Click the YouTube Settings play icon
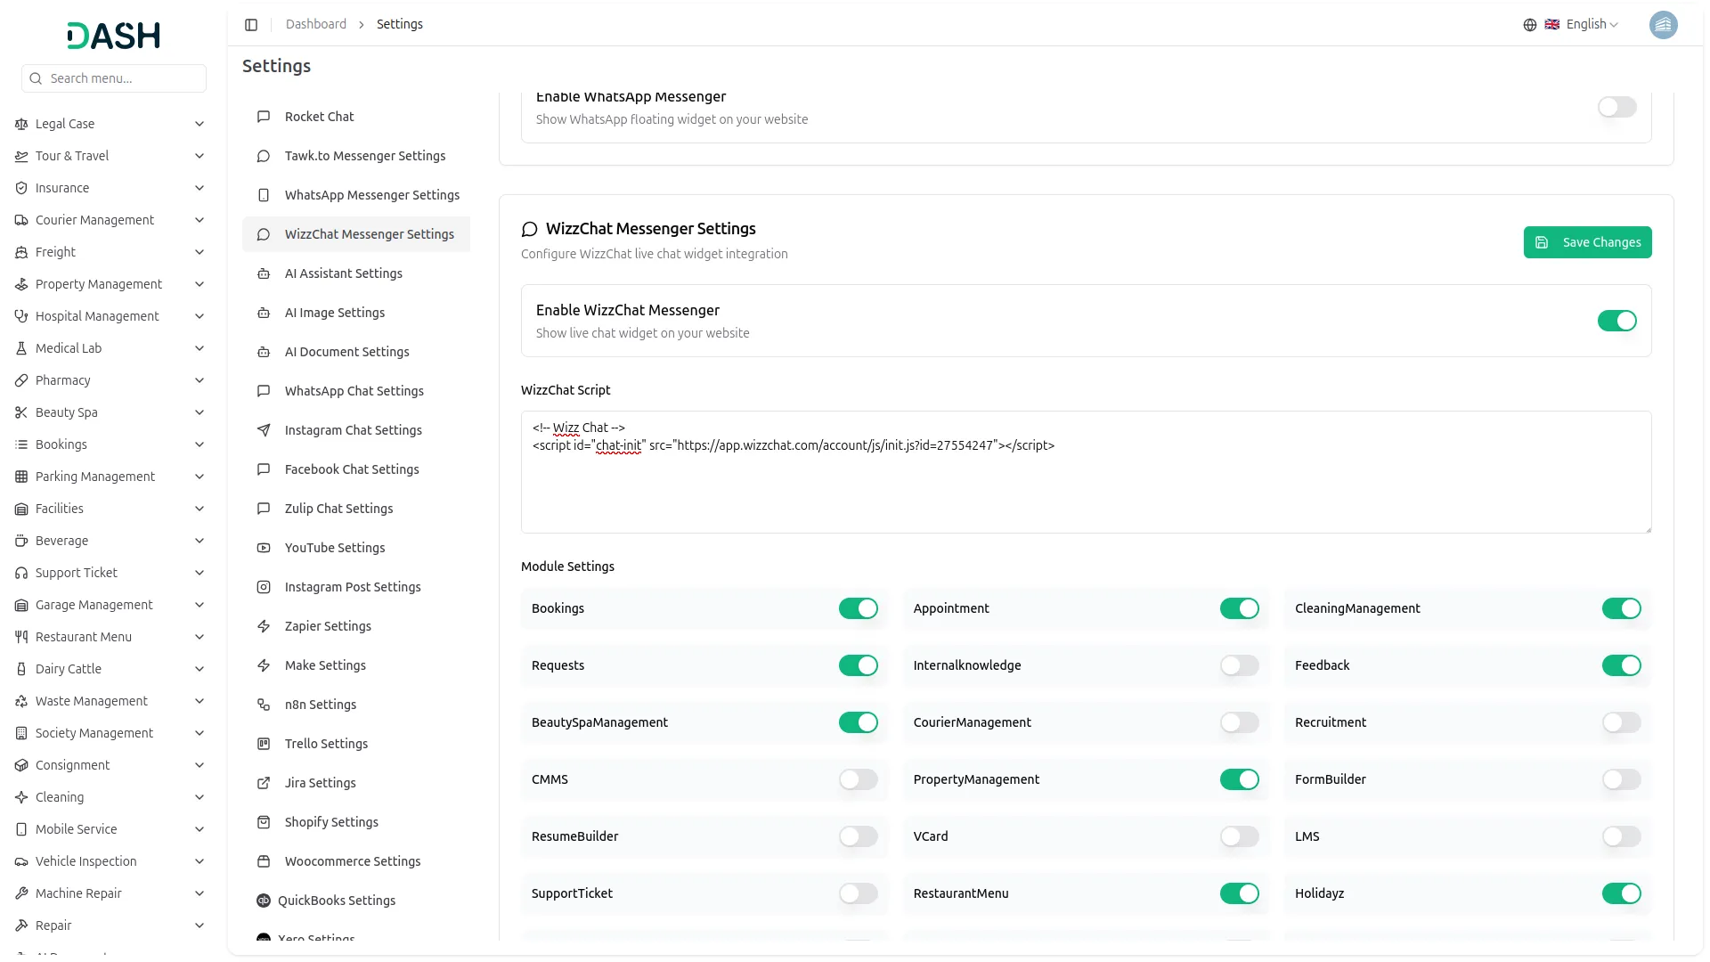 click(264, 548)
